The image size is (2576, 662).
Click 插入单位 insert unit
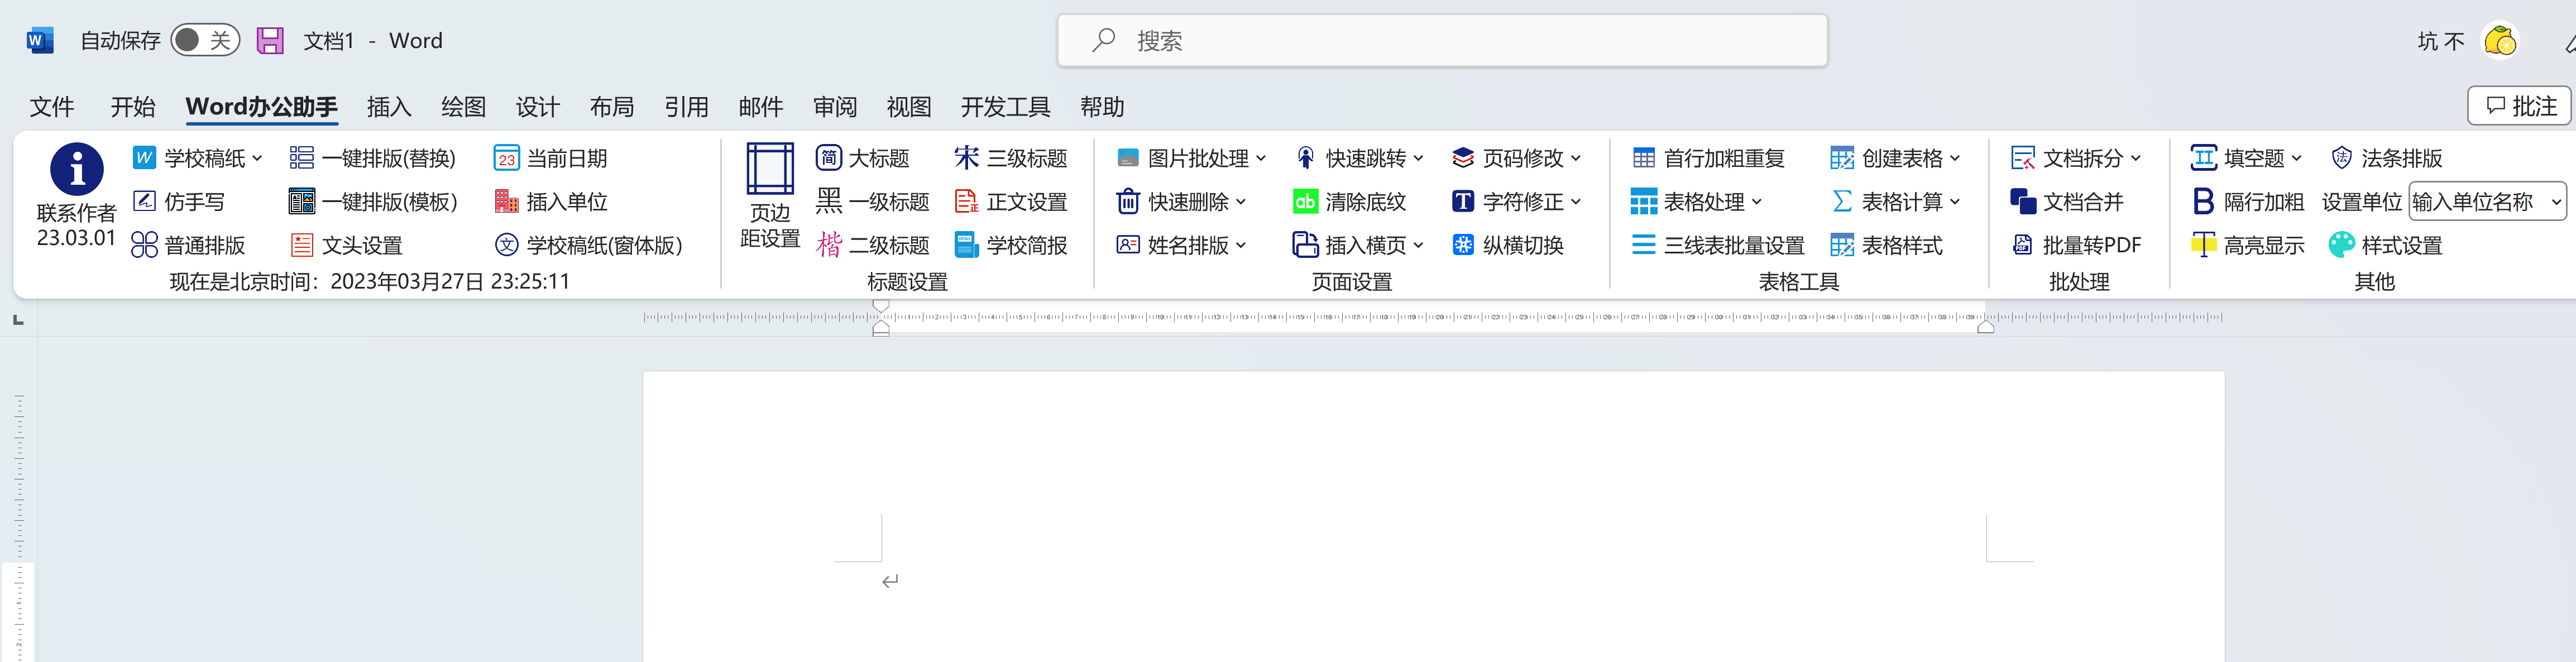pos(550,202)
